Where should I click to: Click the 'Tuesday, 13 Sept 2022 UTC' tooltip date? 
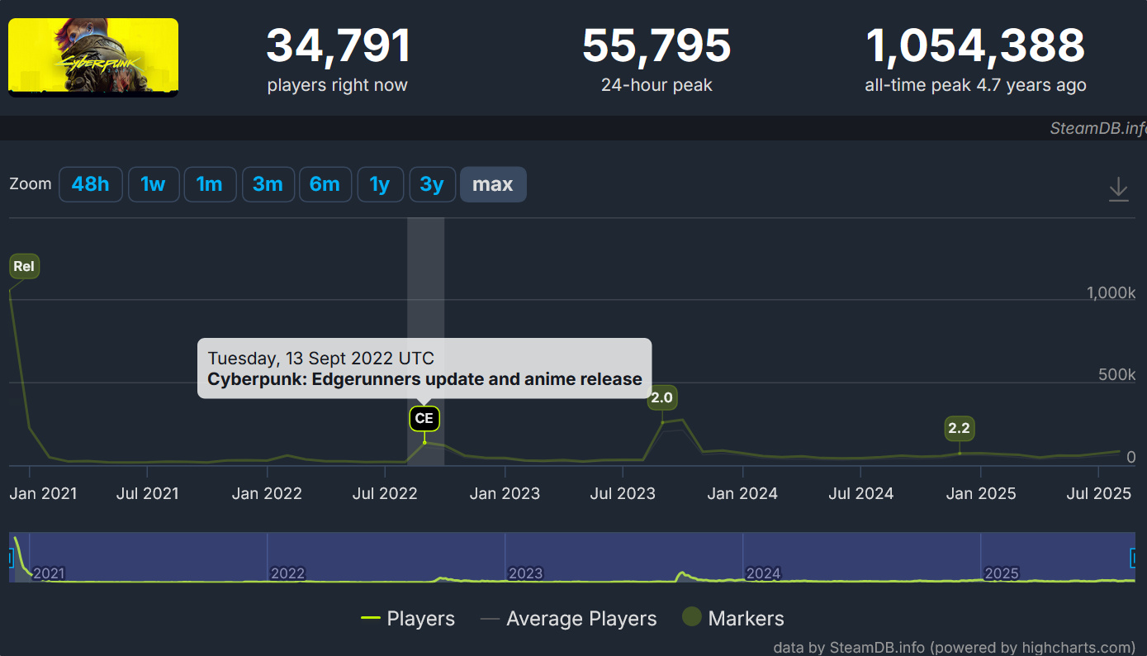321,359
